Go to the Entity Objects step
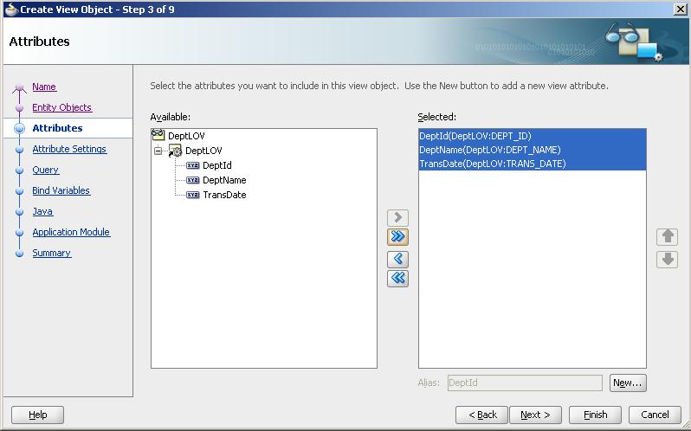The width and height of the screenshot is (691, 431). click(x=61, y=107)
